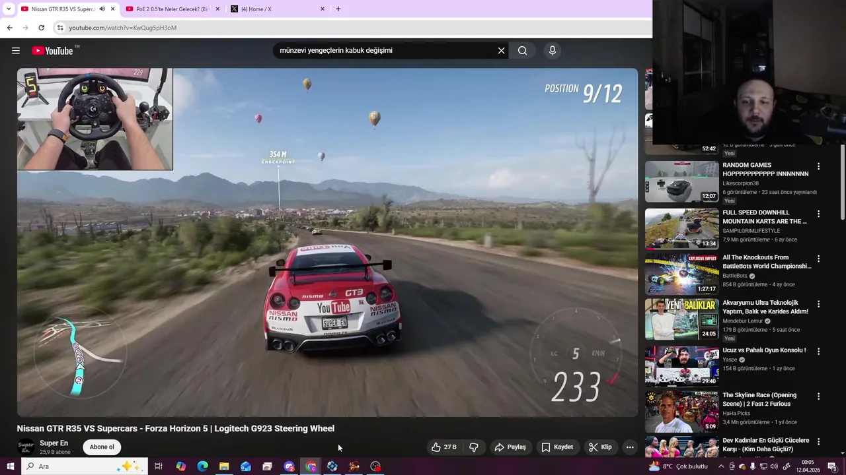This screenshot has height=475, width=846.
Task: Go forward in browser history
Action: click(x=25, y=28)
